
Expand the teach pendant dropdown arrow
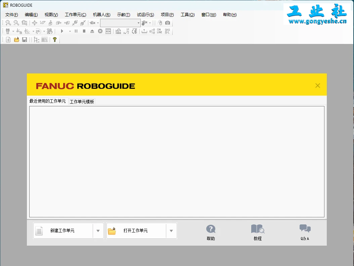13,31
